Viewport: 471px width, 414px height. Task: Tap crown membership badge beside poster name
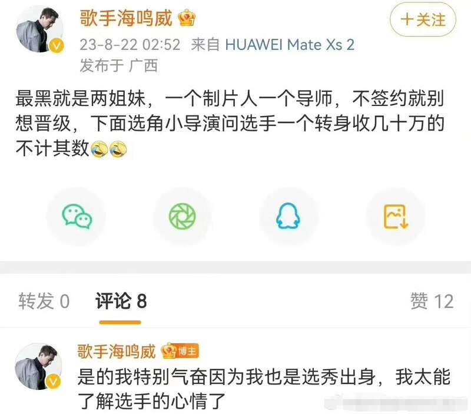point(187,18)
